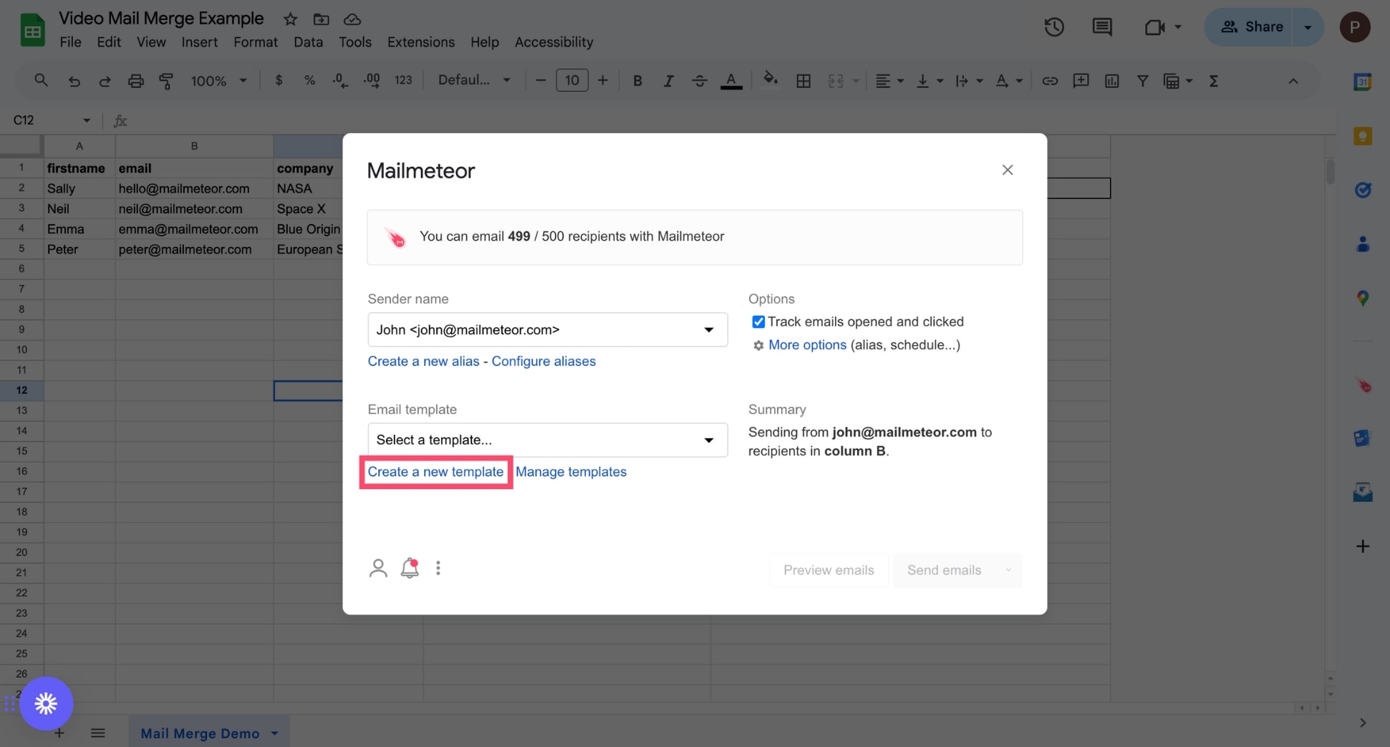
Task: Open the comments icon in header
Action: (1101, 27)
